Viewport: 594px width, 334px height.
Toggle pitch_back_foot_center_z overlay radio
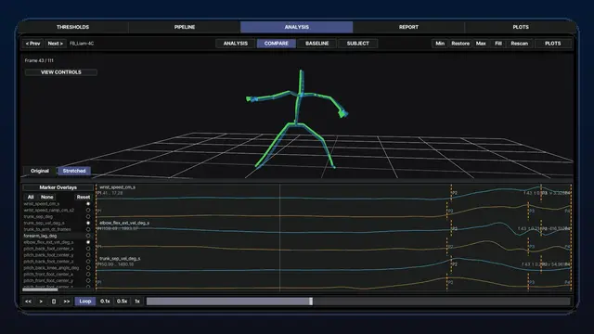[88, 262]
